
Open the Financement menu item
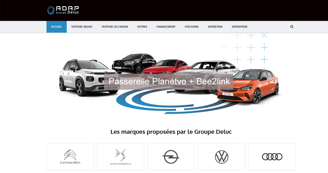(x=166, y=27)
